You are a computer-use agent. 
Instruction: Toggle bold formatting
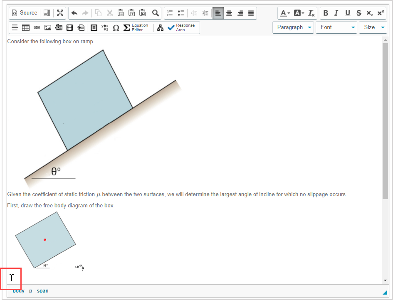coord(326,13)
